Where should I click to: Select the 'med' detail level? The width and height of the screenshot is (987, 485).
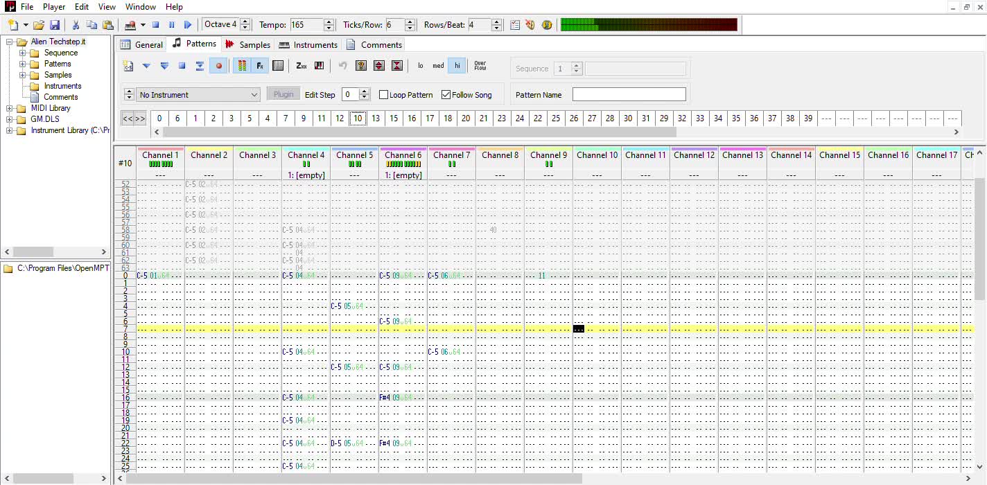(438, 66)
